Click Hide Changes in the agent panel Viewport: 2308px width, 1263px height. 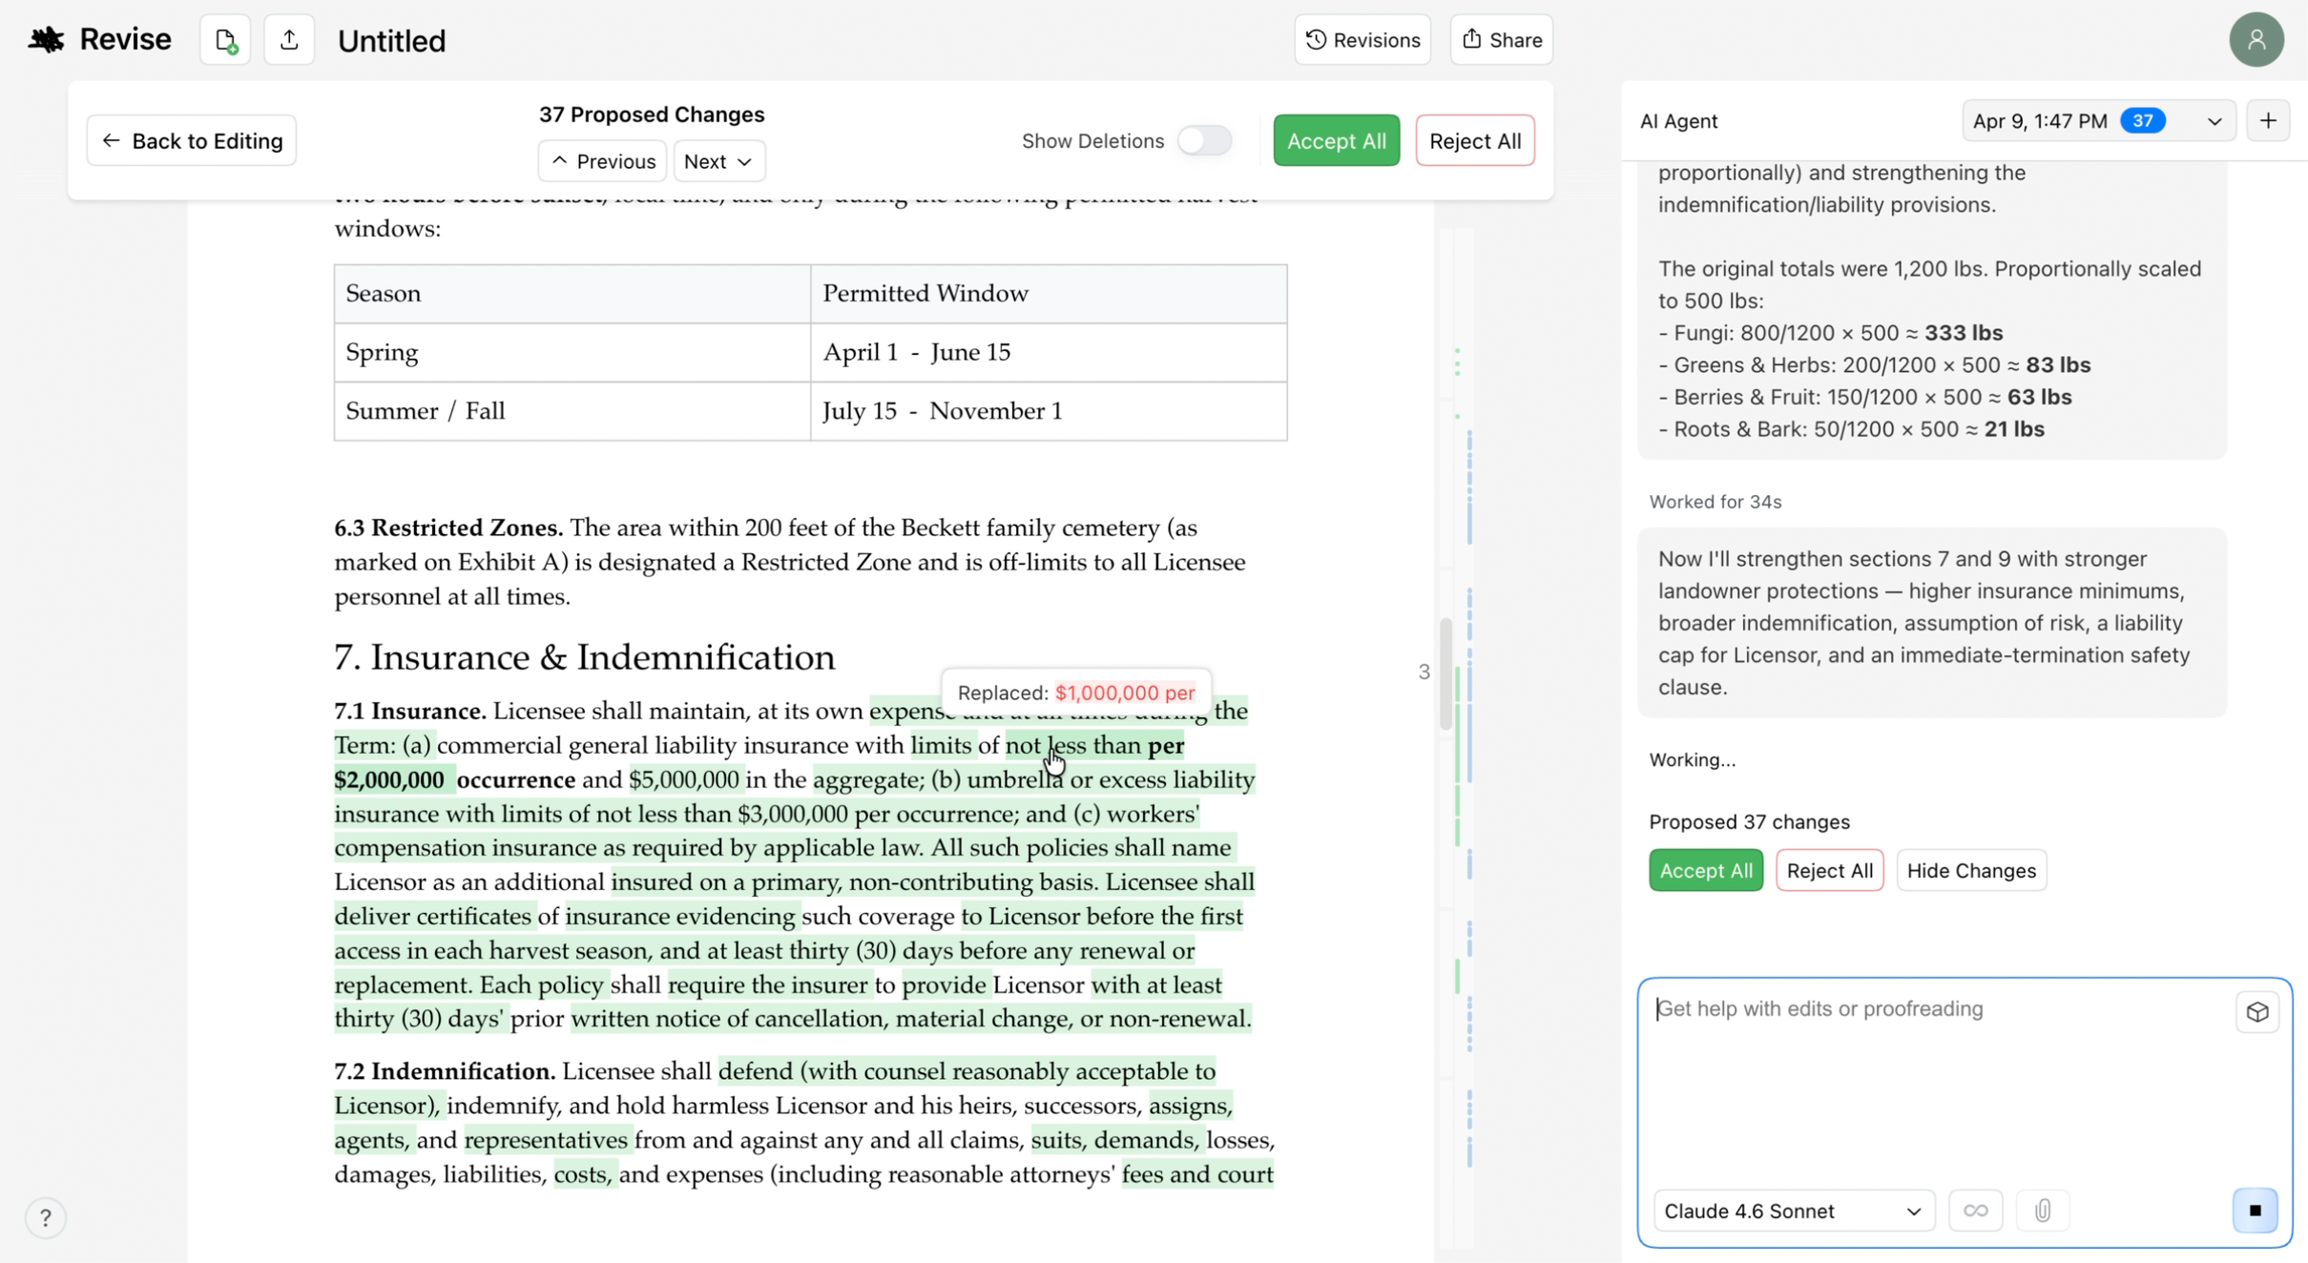pyautogui.click(x=1970, y=870)
